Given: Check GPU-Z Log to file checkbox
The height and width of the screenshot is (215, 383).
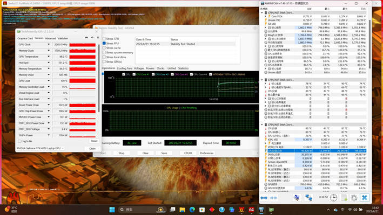Looking at the screenshot, I should (x=19, y=141).
